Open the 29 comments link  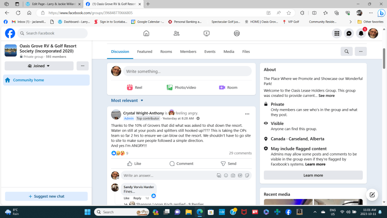(240, 153)
